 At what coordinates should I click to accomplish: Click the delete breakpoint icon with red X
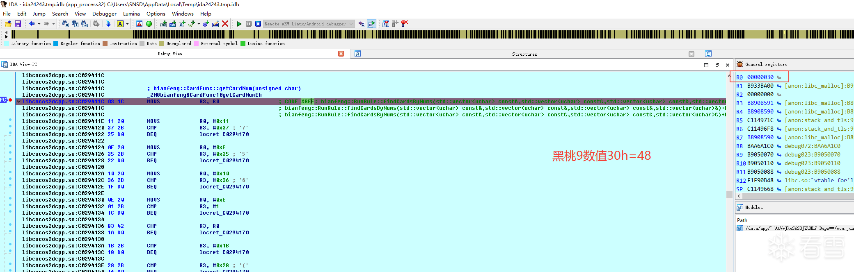coord(405,24)
